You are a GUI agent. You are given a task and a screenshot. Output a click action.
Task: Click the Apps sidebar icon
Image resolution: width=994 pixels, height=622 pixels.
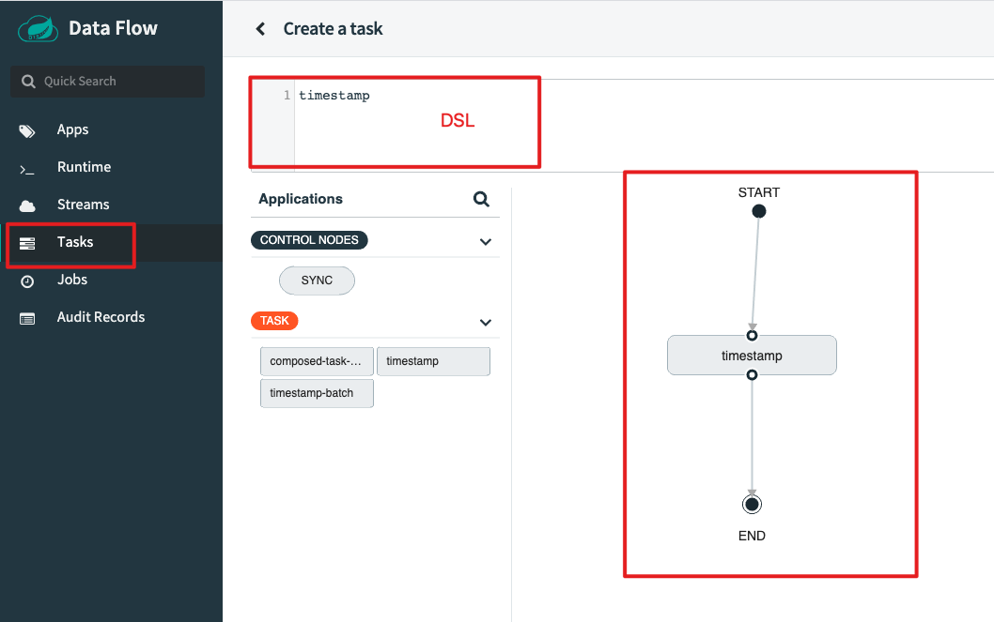[x=27, y=129]
